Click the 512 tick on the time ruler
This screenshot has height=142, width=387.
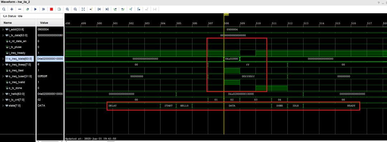[x=290, y=23]
